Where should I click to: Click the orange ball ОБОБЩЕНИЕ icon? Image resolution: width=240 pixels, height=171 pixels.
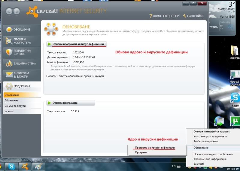[x=9, y=29]
